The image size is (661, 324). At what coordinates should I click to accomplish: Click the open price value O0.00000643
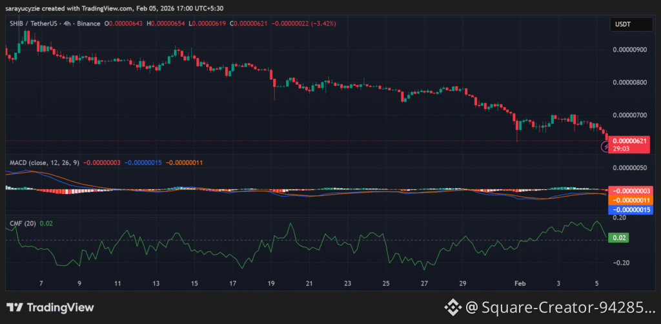123,24
